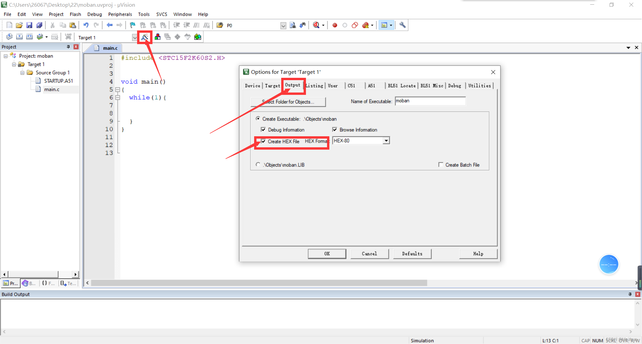The height and width of the screenshot is (344, 642).
Task: Click the Paste clipboard icon
Action: click(73, 25)
